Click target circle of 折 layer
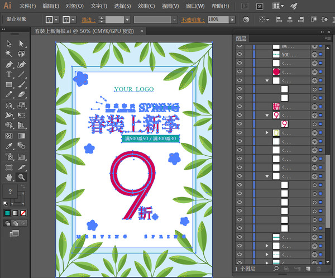 click(314, 107)
